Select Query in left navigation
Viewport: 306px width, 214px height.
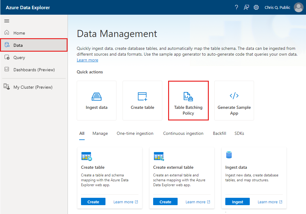point(19,57)
